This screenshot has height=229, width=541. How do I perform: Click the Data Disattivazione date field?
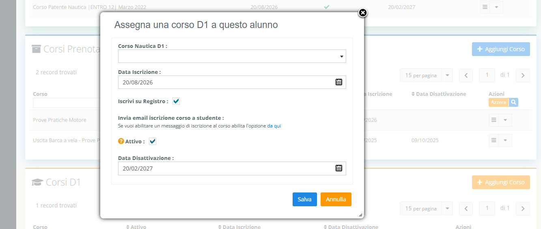pos(232,168)
